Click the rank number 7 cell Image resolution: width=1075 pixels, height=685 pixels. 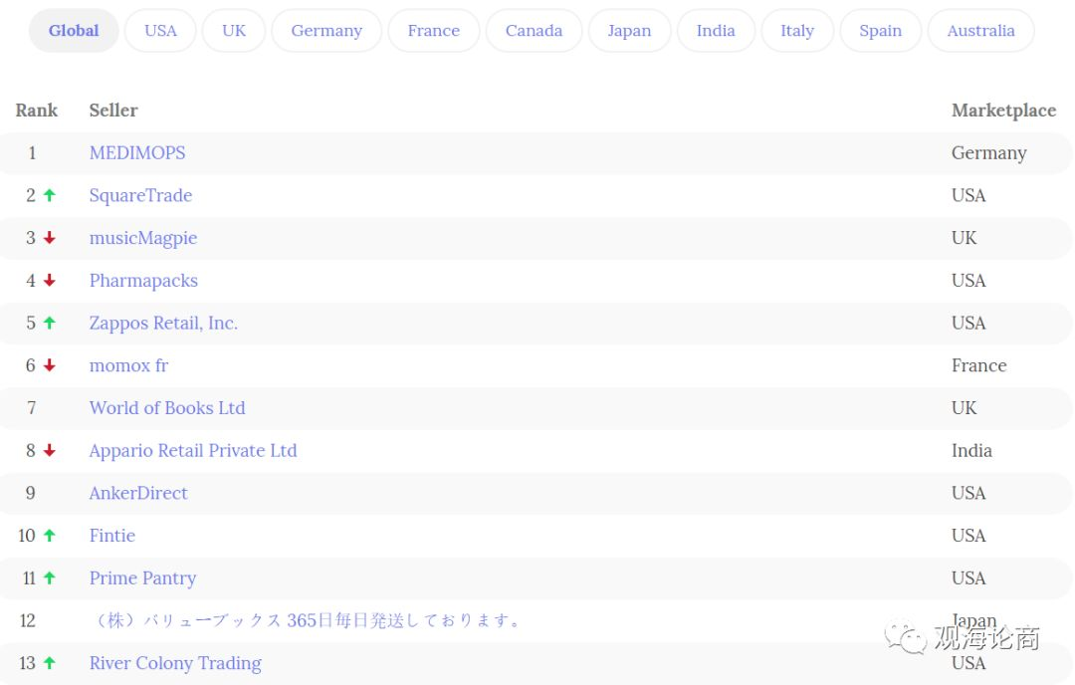(32, 408)
